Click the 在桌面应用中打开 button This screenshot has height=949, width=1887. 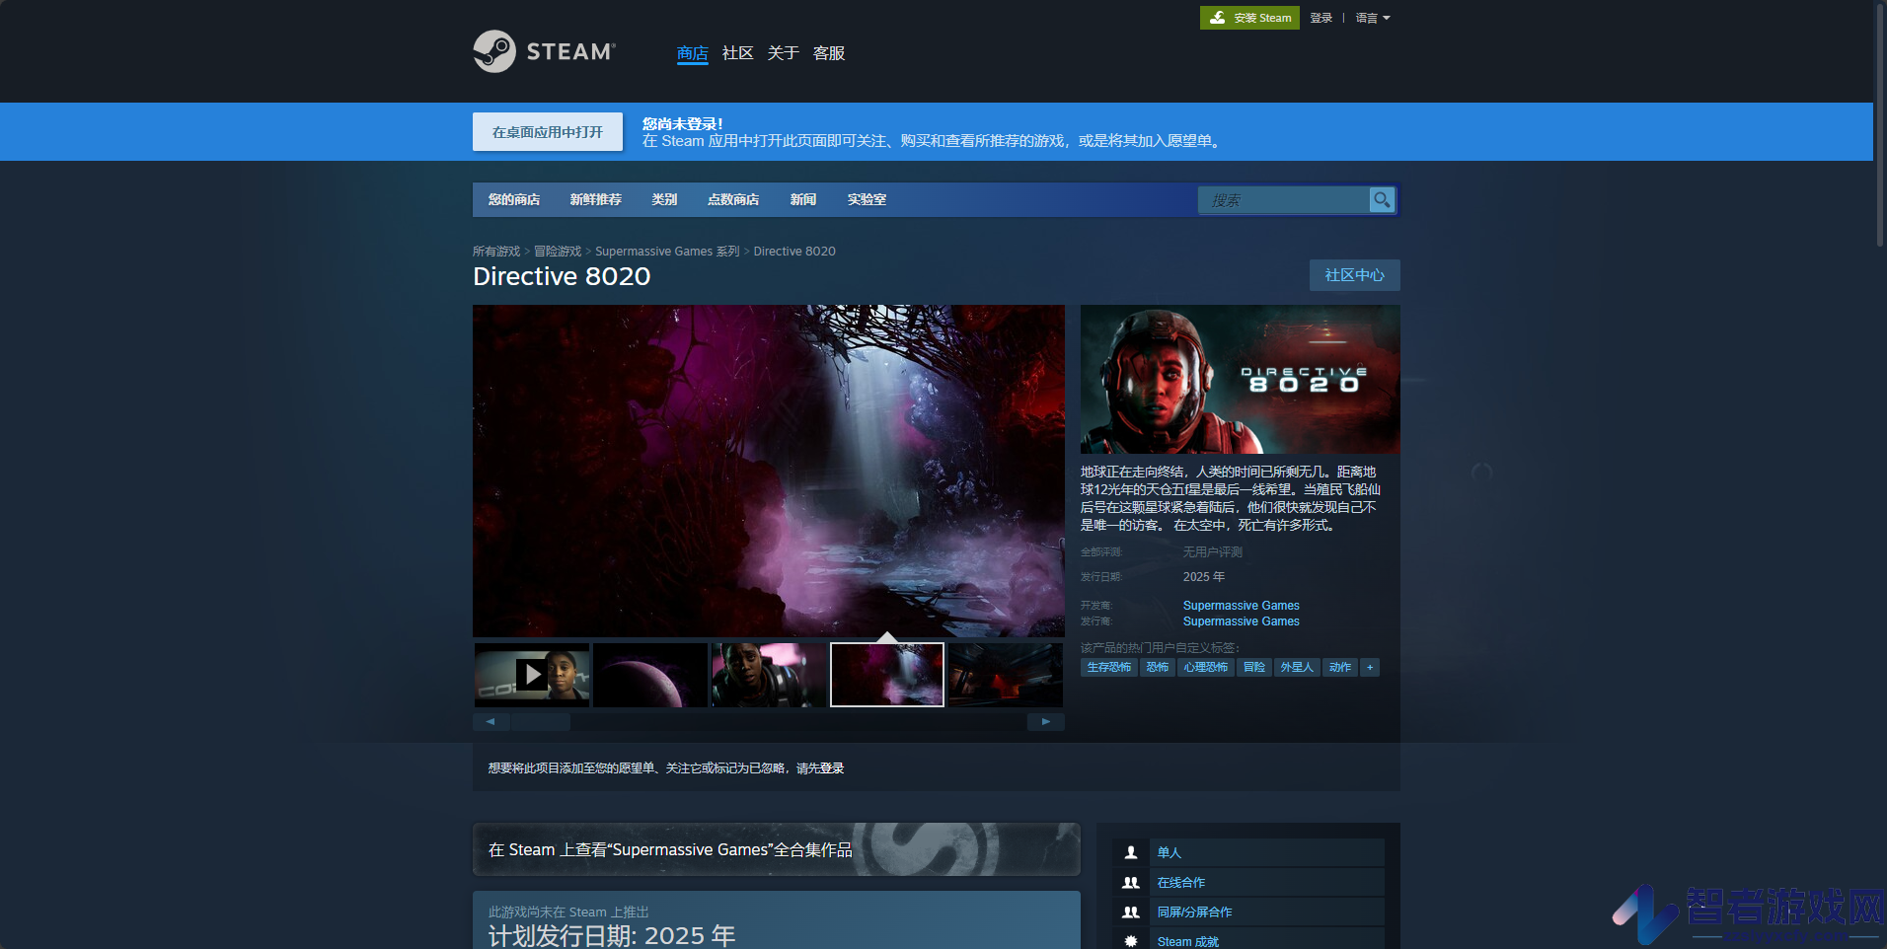(548, 132)
